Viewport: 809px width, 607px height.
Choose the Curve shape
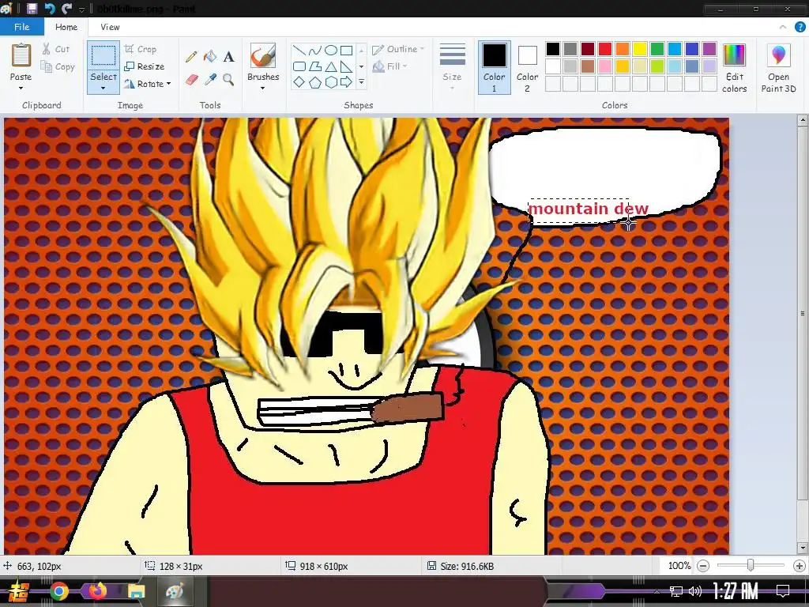pos(314,50)
